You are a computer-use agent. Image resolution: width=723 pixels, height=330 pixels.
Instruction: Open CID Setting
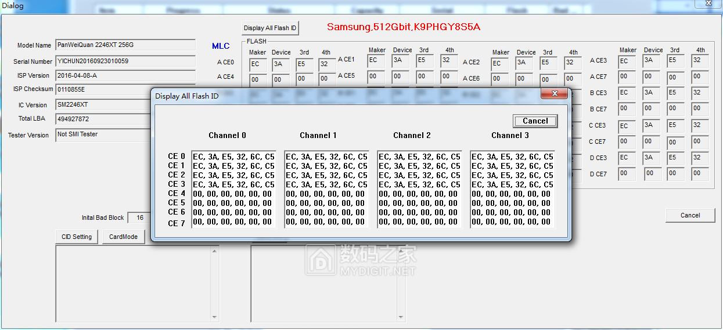[77, 237]
